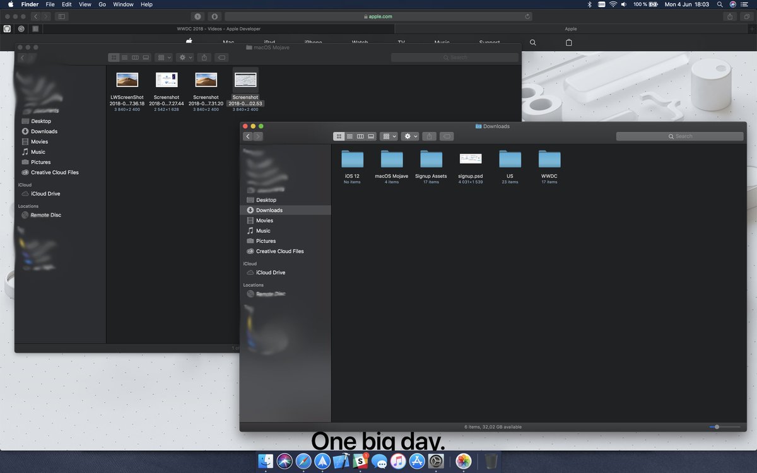Open iTunes from the Dock
Image resolution: width=757 pixels, height=473 pixels.
coord(398,461)
